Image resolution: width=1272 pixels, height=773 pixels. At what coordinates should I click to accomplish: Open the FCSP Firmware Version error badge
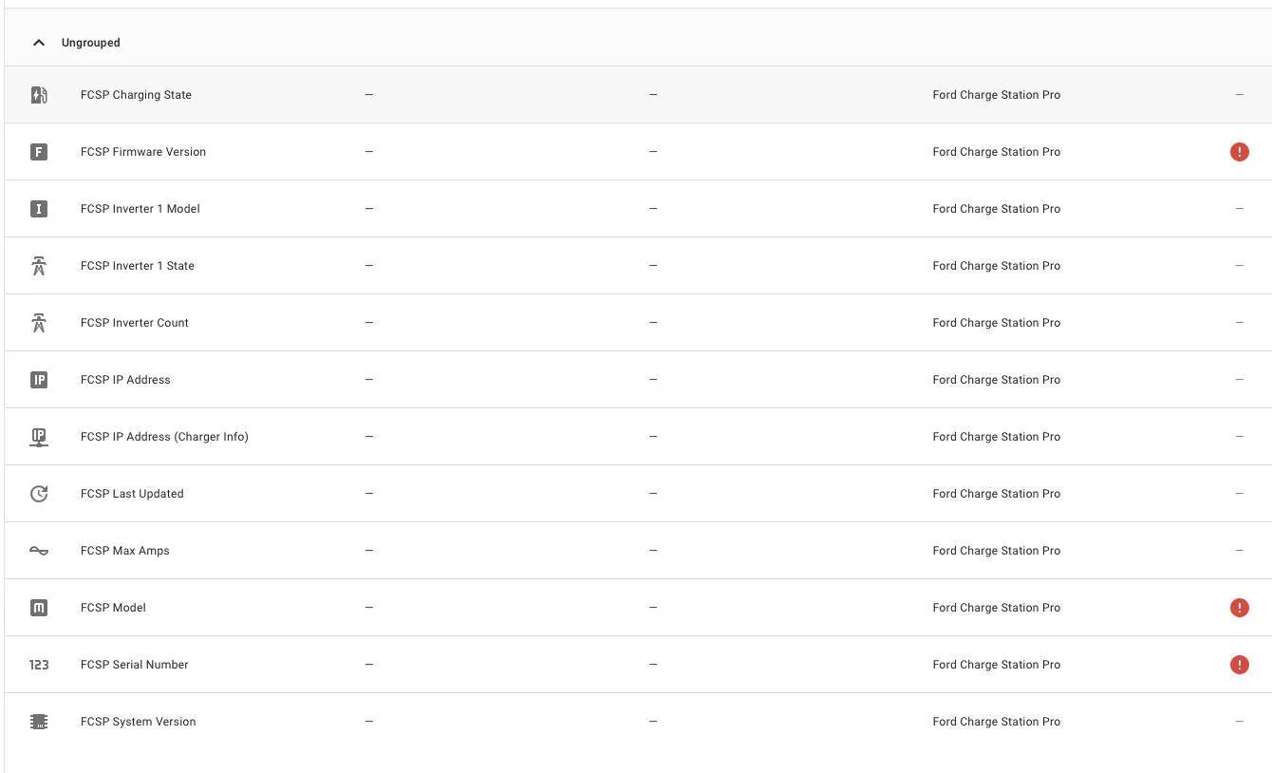point(1239,151)
